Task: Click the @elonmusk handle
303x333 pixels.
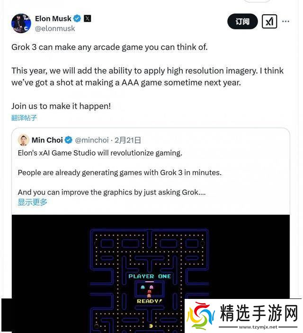Action: (x=55, y=28)
